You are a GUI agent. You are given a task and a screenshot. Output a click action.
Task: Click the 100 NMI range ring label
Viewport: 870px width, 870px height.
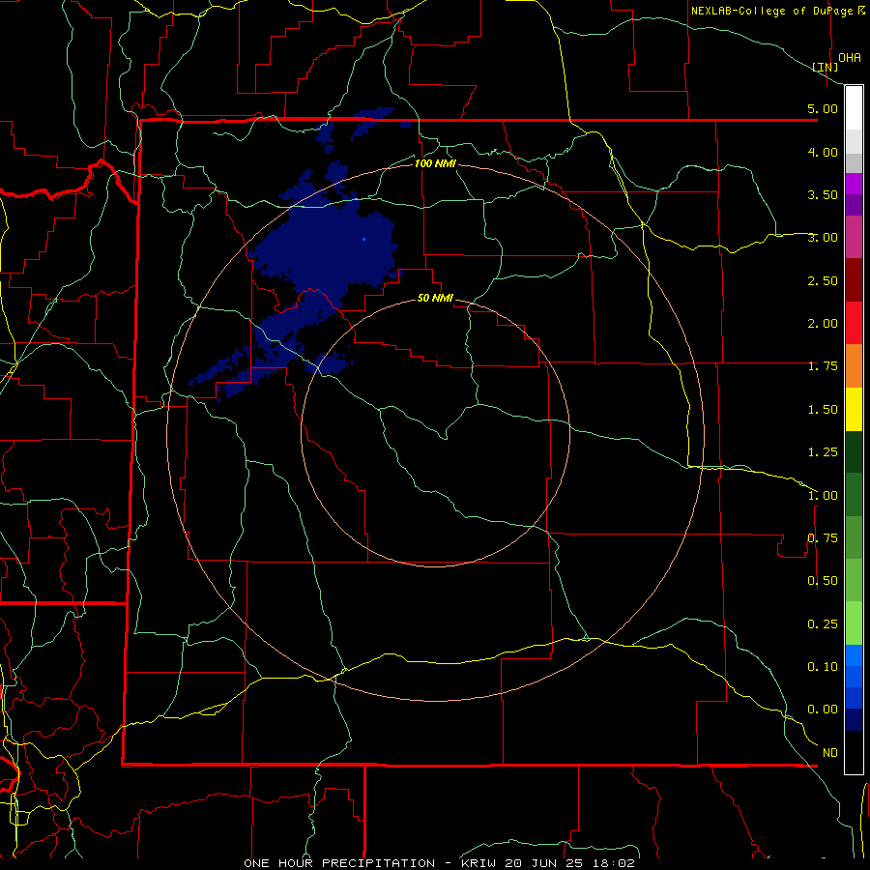click(x=436, y=163)
